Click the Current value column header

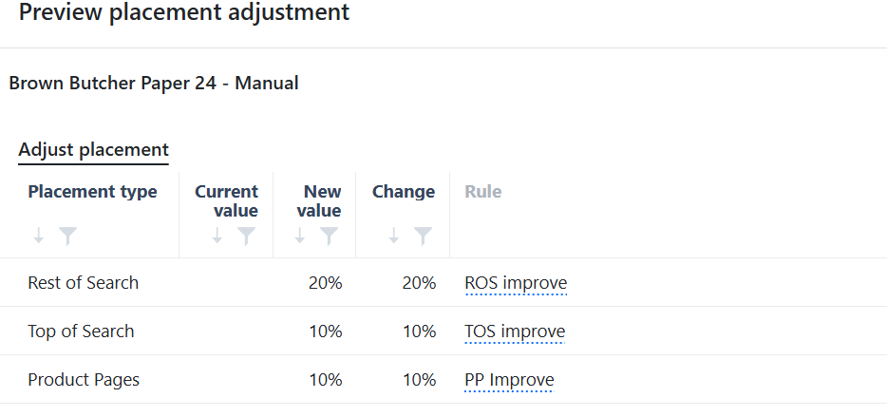point(226,200)
